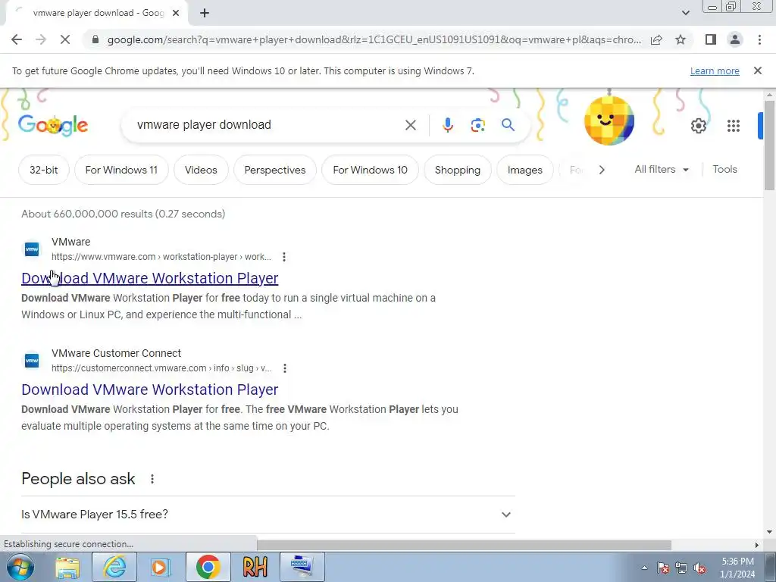The width and height of the screenshot is (776, 582).
Task: Switch to Shopping results
Action: (457, 170)
